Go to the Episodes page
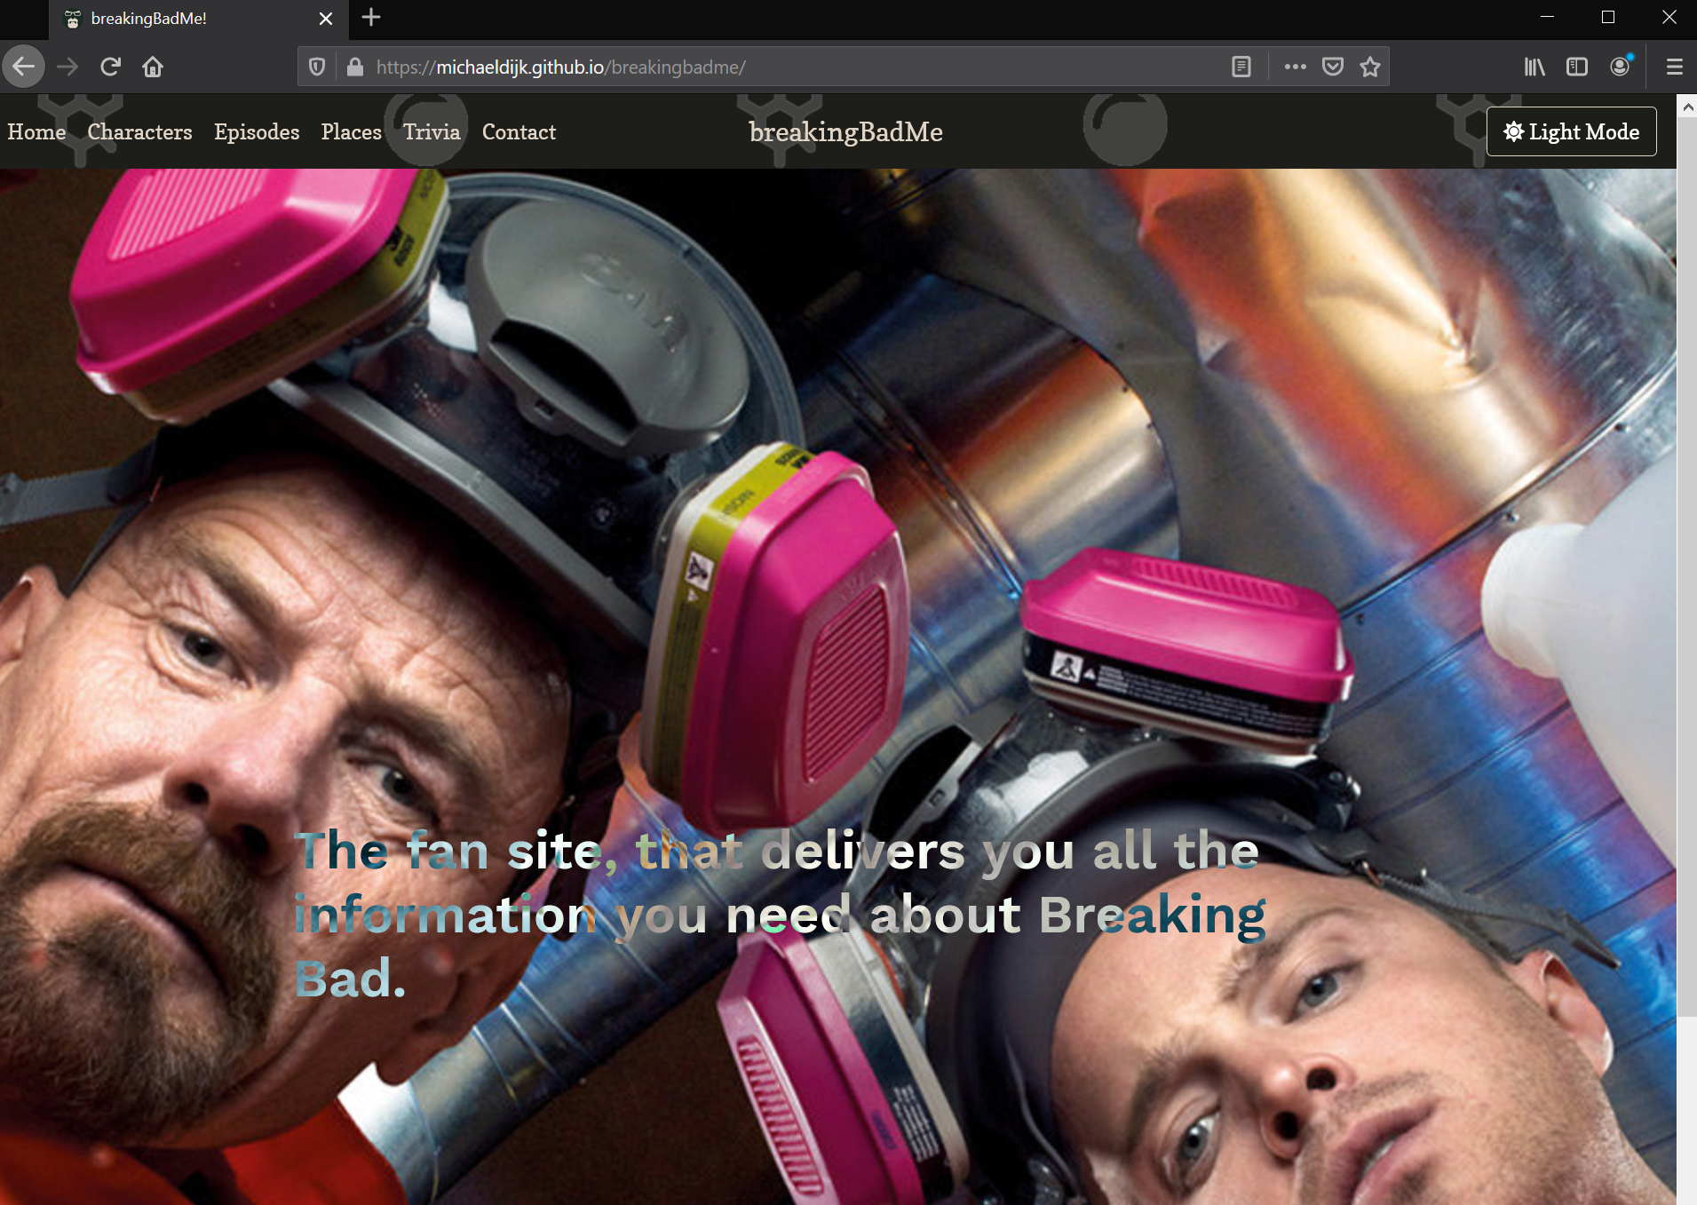The height and width of the screenshot is (1205, 1697). (x=257, y=131)
